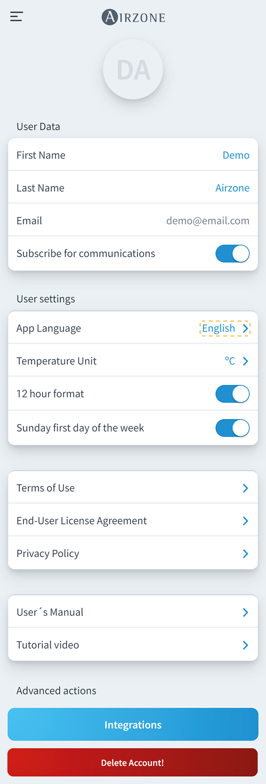The image size is (266, 784).
Task: Open the App Language English selector
Action: click(x=225, y=328)
